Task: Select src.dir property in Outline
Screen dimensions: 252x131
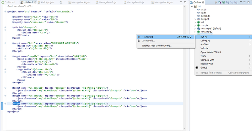Action: (204, 9)
